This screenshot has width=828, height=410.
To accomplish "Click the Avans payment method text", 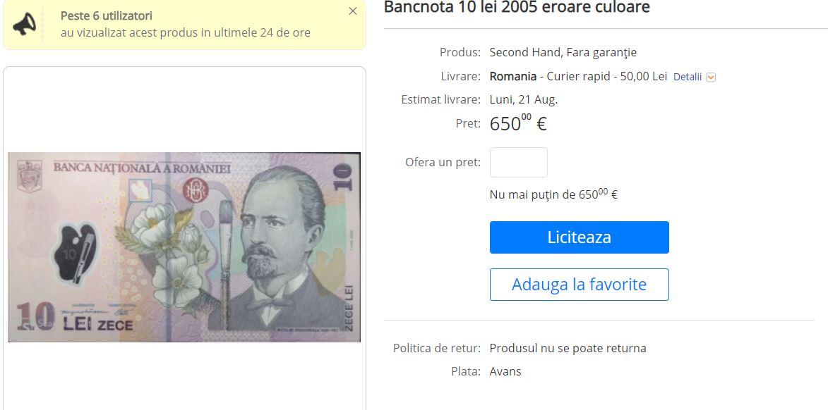I will click(x=505, y=371).
